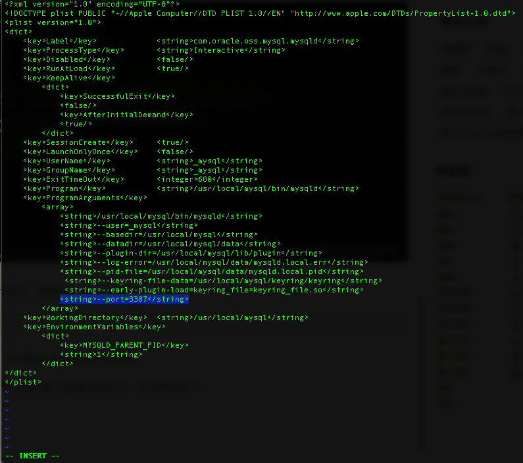The height and width of the screenshot is (463, 523).
Task: Click the highlighted --port=3307 string line
Action: (x=124, y=299)
